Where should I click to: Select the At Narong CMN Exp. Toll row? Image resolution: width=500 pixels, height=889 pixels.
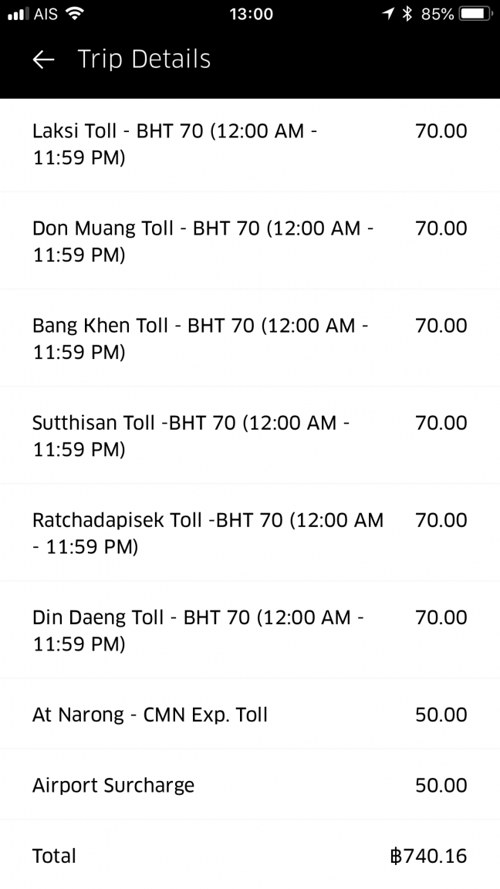point(250,714)
